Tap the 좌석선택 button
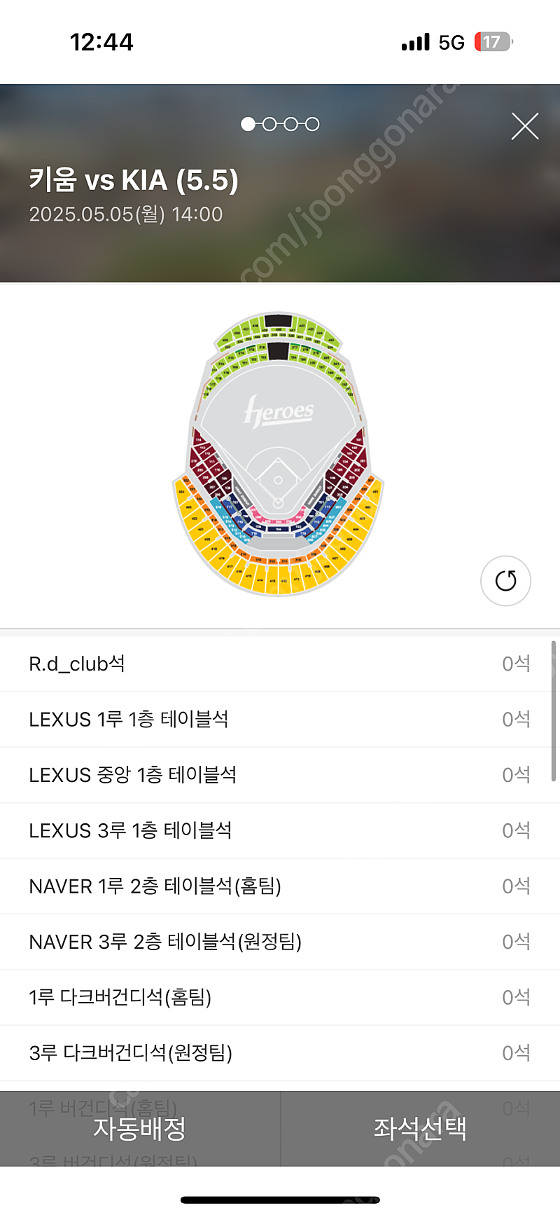The image size is (560, 1215). [x=420, y=1128]
